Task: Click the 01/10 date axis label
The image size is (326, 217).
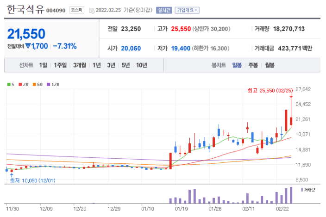Action: tap(148, 209)
